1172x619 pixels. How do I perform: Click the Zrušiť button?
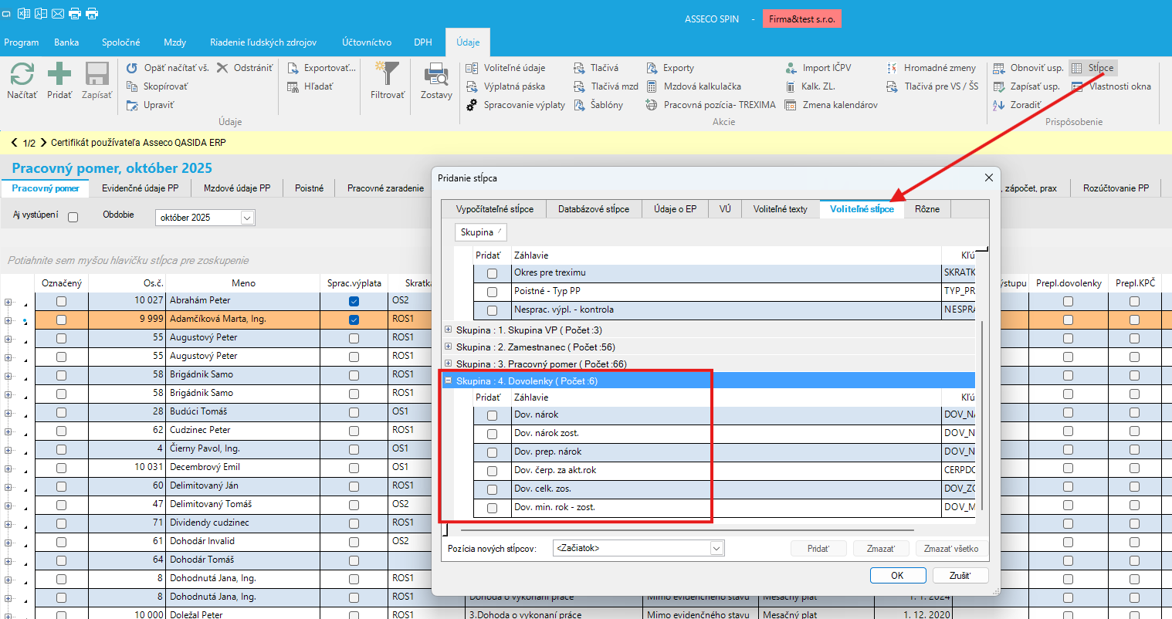point(960,575)
